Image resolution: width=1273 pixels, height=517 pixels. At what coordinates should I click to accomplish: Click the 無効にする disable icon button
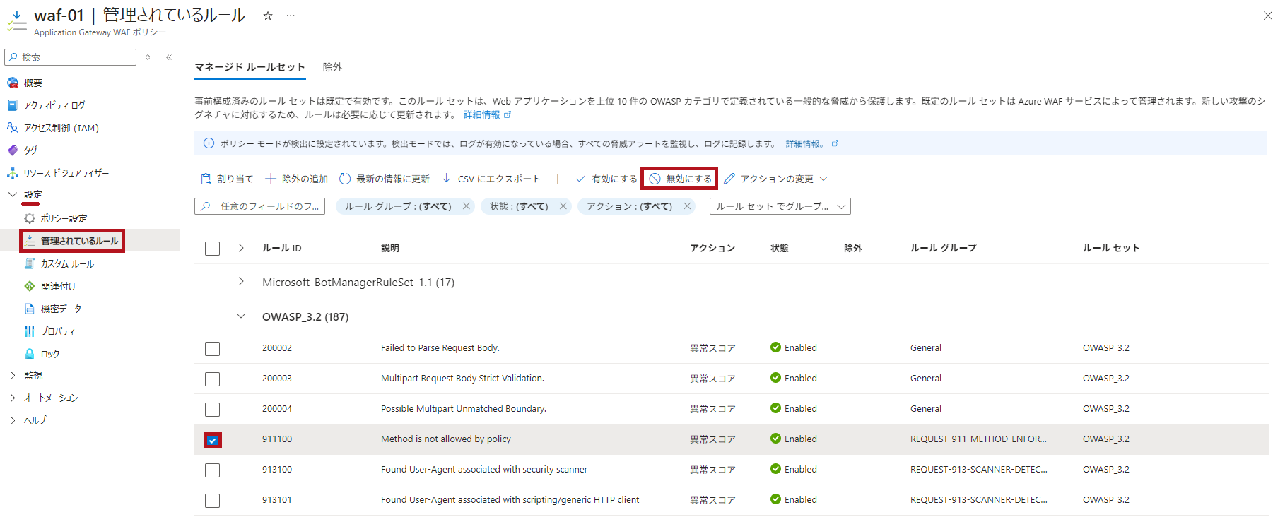655,179
